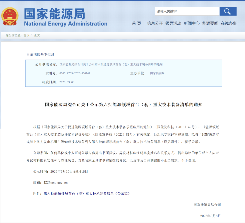
Task: Click the 主办单位 value 国家能源局
Action: pos(157,73)
